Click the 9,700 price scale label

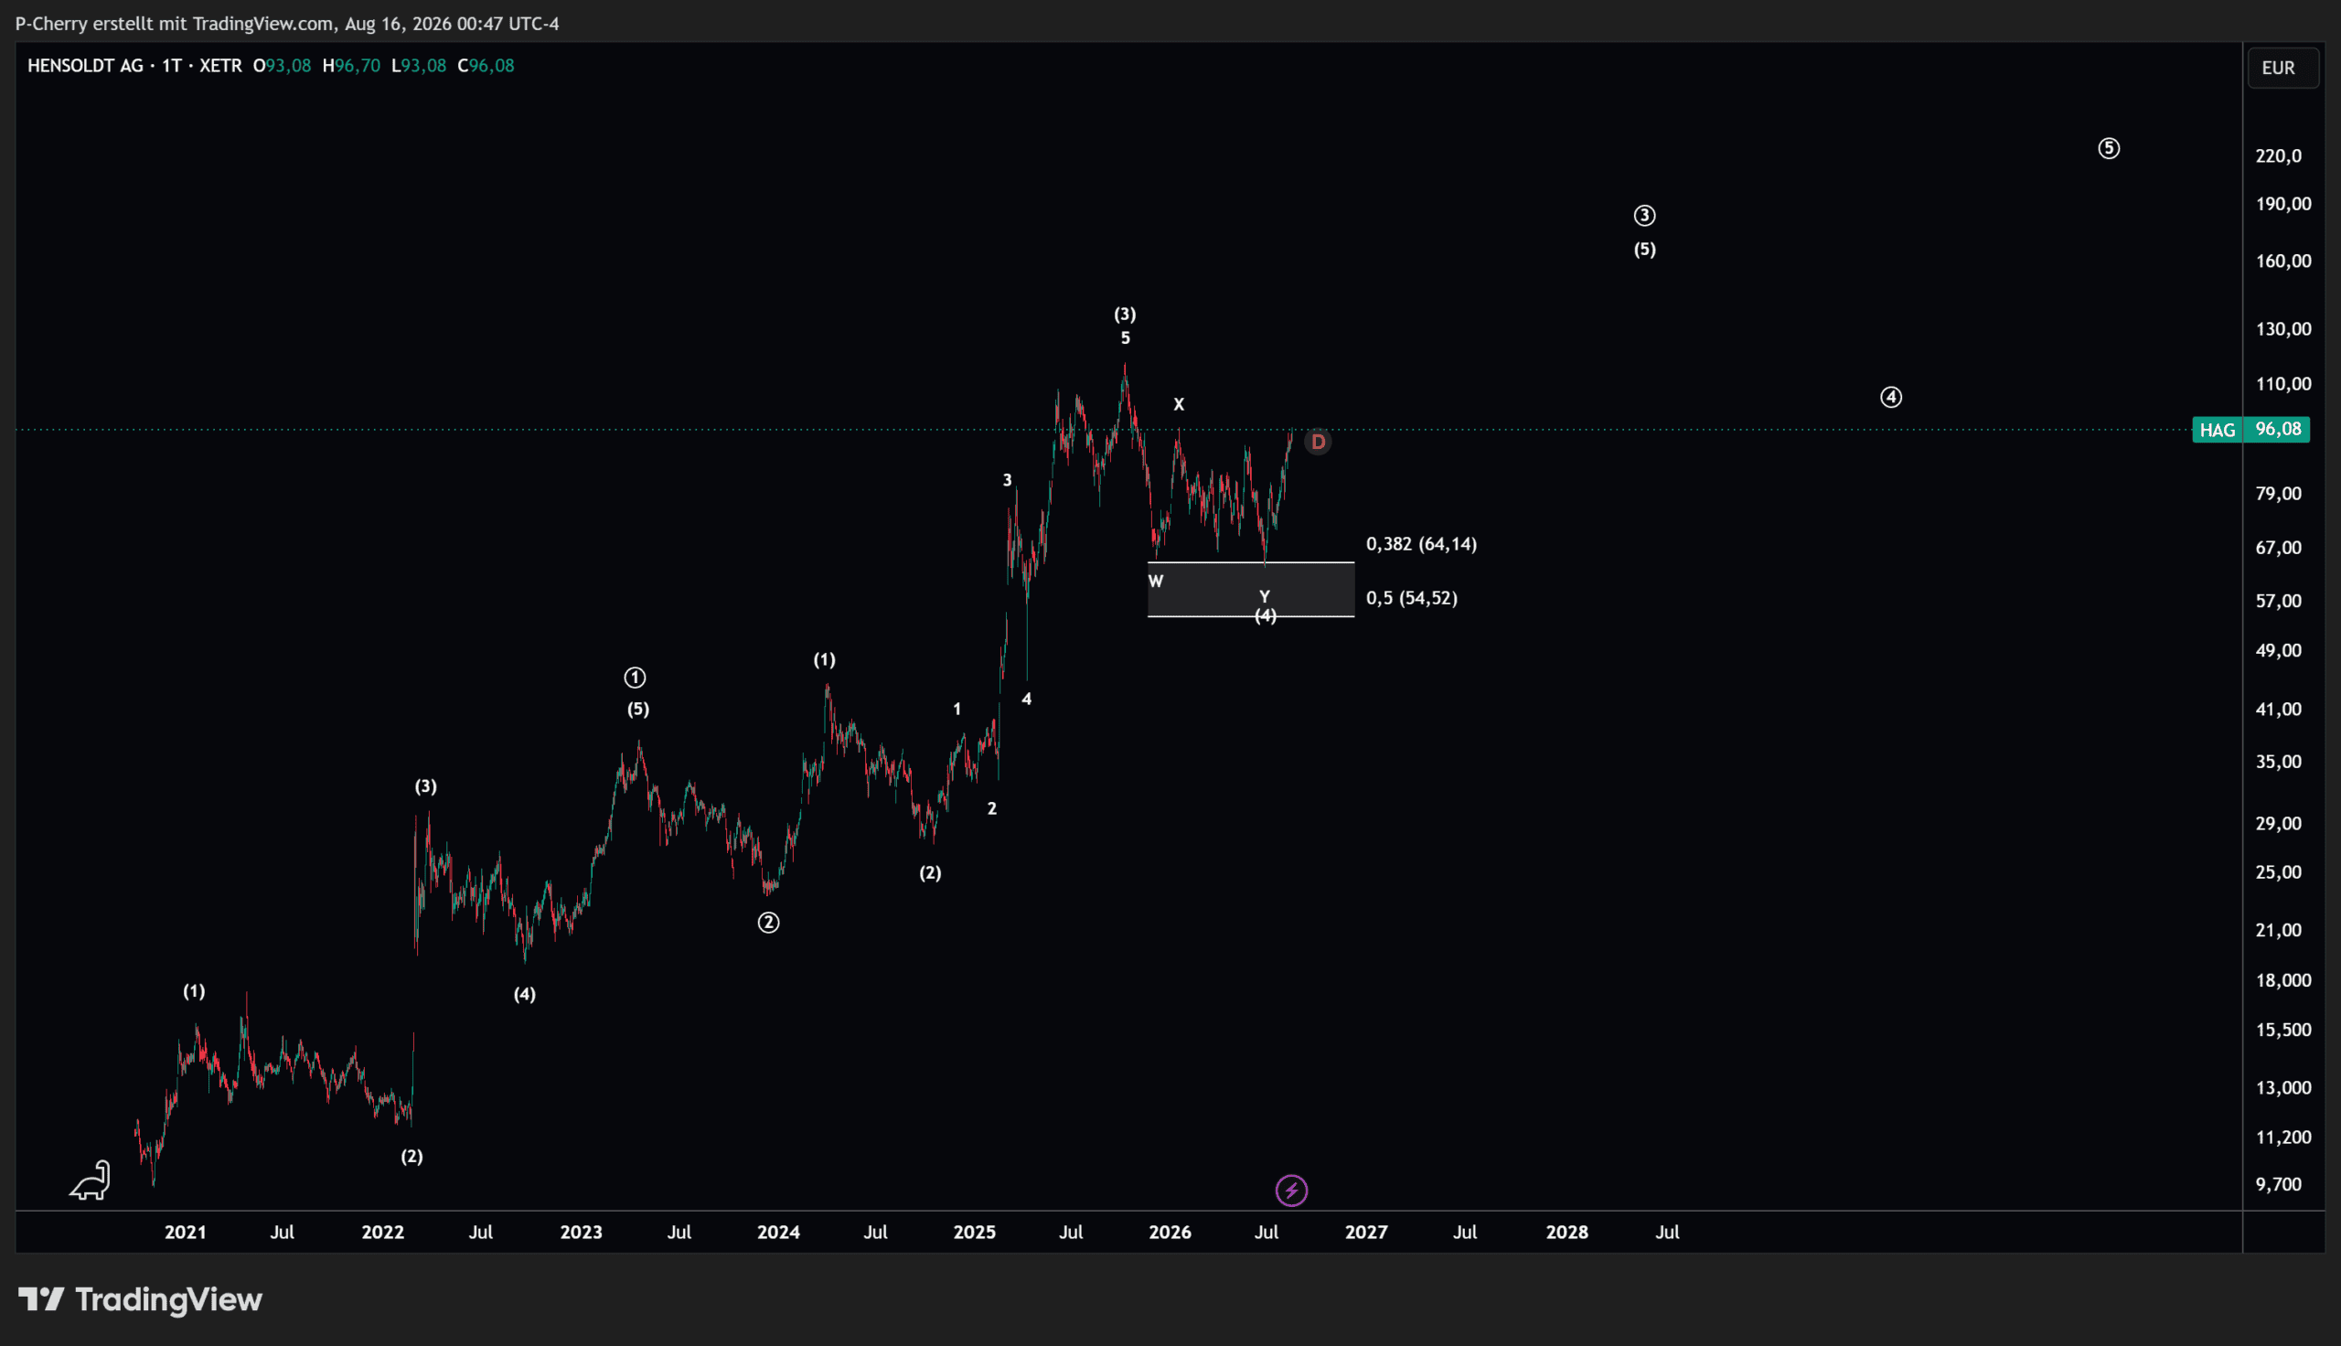point(2278,1185)
